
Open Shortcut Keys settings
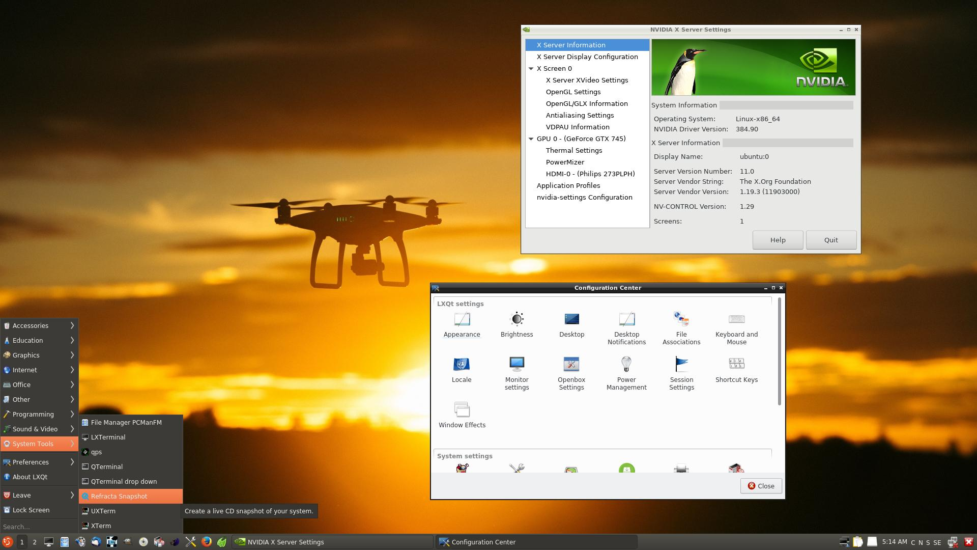[736, 370]
